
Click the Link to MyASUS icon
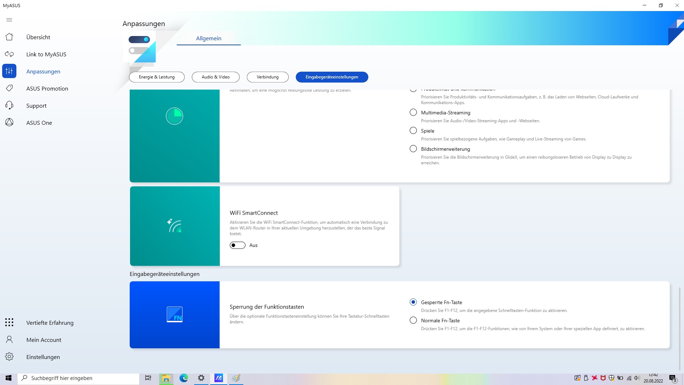(9, 54)
